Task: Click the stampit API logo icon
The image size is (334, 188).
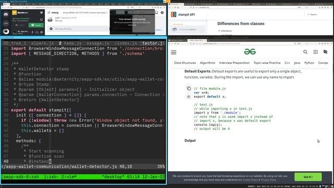Action: coord(174,15)
